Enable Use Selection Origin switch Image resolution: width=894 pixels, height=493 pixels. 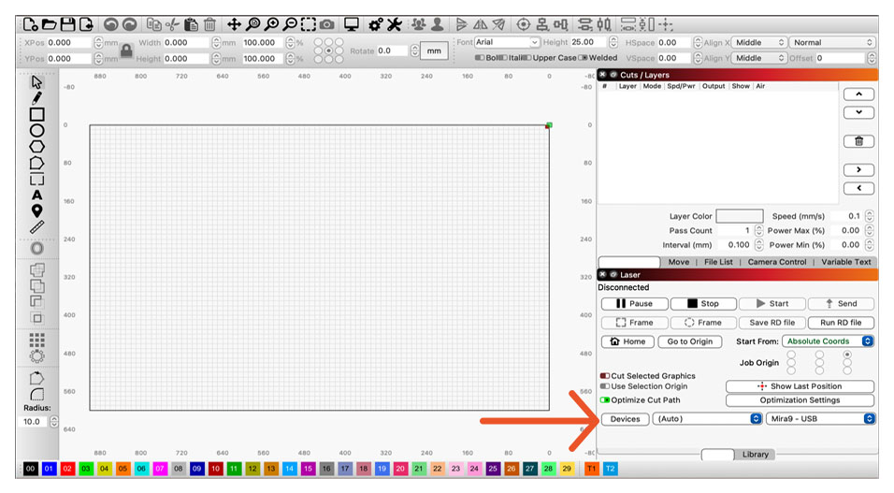[x=605, y=386]
